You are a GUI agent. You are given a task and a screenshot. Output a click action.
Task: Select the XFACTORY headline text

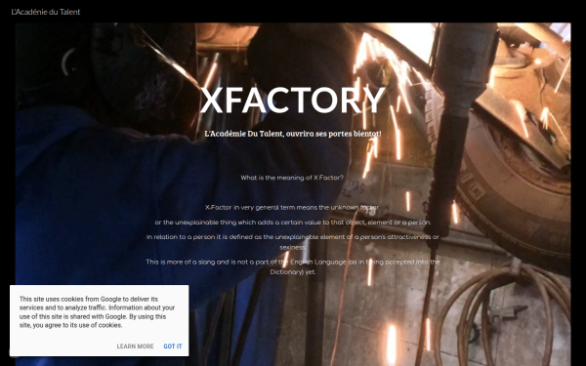pos(293,100)
